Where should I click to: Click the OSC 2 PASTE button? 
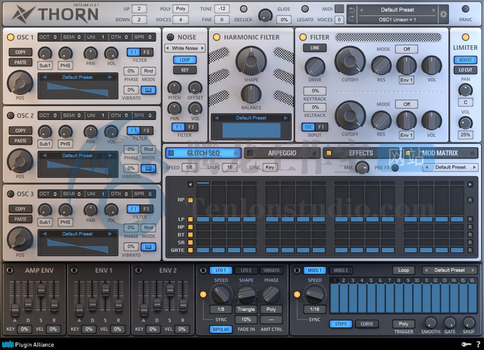(20, 141)
